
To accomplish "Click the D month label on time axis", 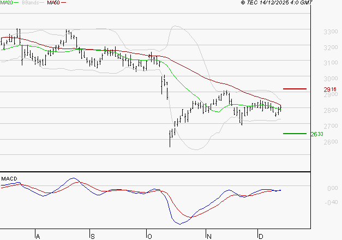I will coord(261,236).
